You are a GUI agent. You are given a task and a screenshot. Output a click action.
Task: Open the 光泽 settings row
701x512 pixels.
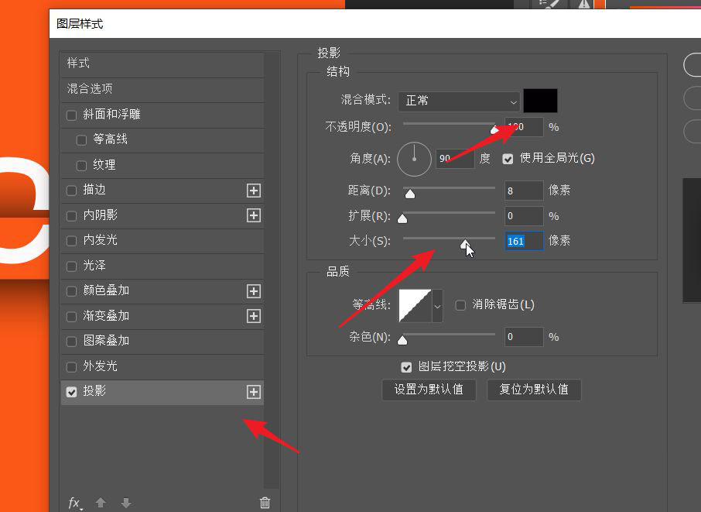click(x=162, y=266)
